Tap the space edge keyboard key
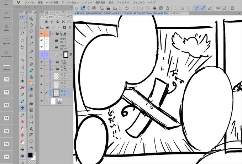242x164 pixels. click(6, 67)
